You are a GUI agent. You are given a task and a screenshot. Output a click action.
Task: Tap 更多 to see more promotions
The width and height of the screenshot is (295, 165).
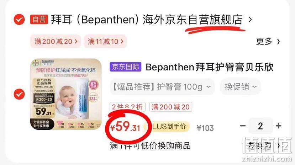point(264,41)
